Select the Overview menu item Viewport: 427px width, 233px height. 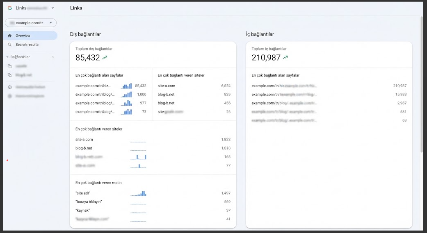coord(30,36)
